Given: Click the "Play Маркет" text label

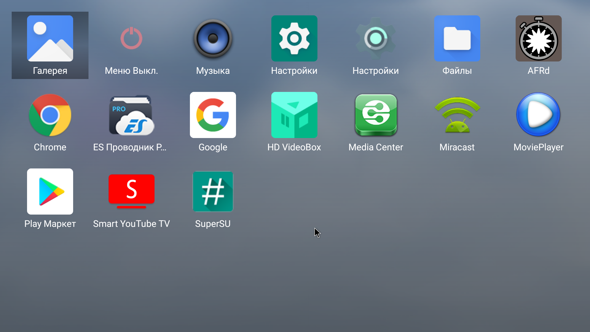Looking at the screenshot, I should [x=50, y=224].
